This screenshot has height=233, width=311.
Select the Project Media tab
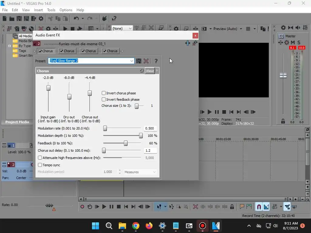[17, 122]
